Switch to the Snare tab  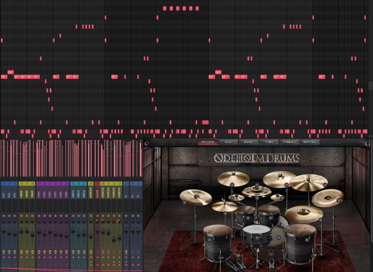coord(248,142)
